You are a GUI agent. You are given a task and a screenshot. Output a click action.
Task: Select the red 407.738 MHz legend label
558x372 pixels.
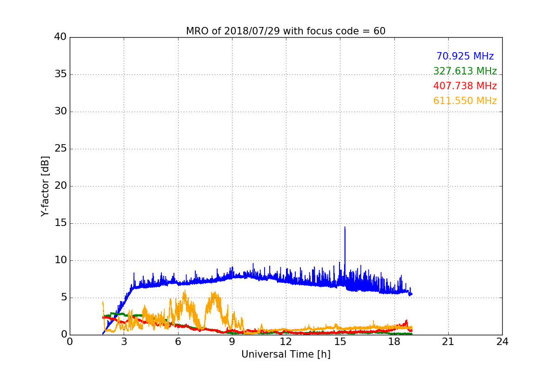(465, 86)
